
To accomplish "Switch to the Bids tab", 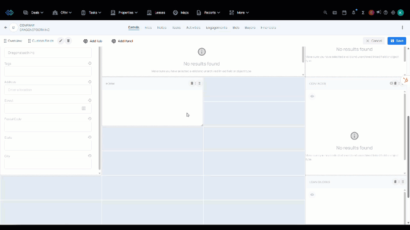I will click(236, 28).
